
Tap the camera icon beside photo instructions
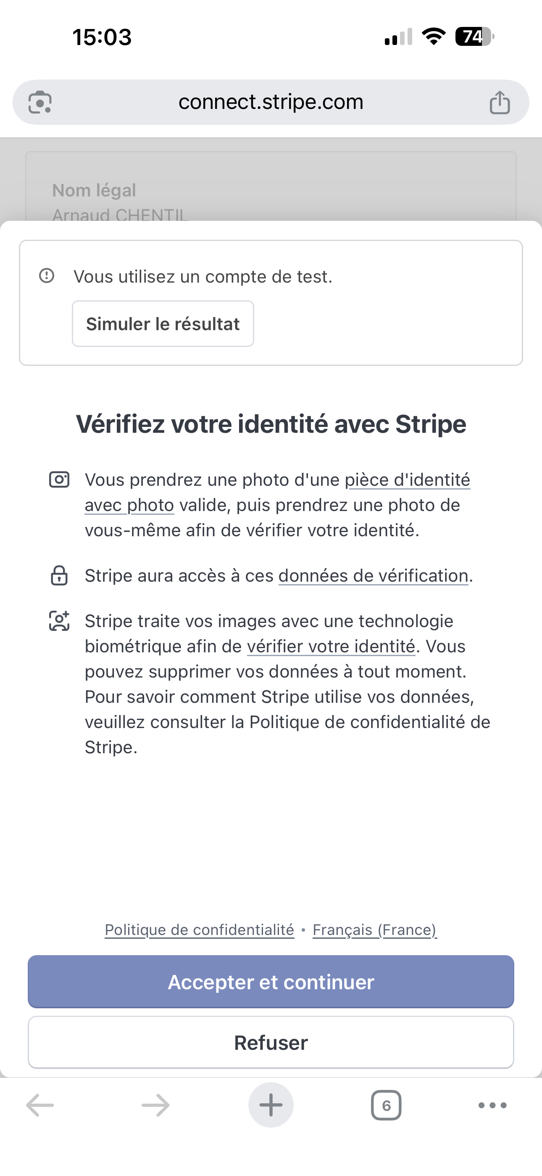coord(59,480)
